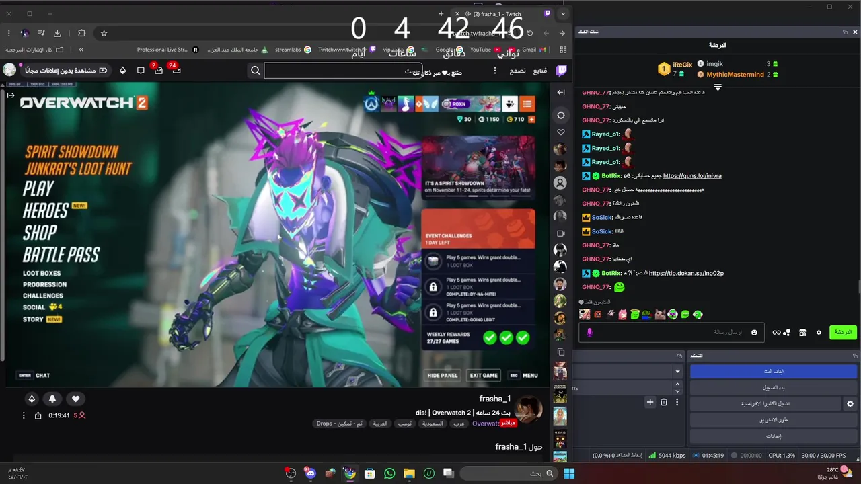
Task: Click the OBS start recording button
Action: point(774,387)
